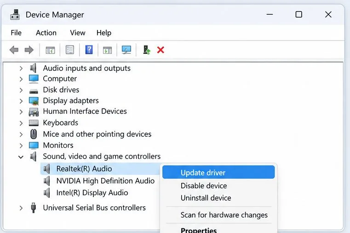Viewport: 350px width, 233px height.
Task: Expand the Disk drives chevron
Action: click(x=21, y=90)
